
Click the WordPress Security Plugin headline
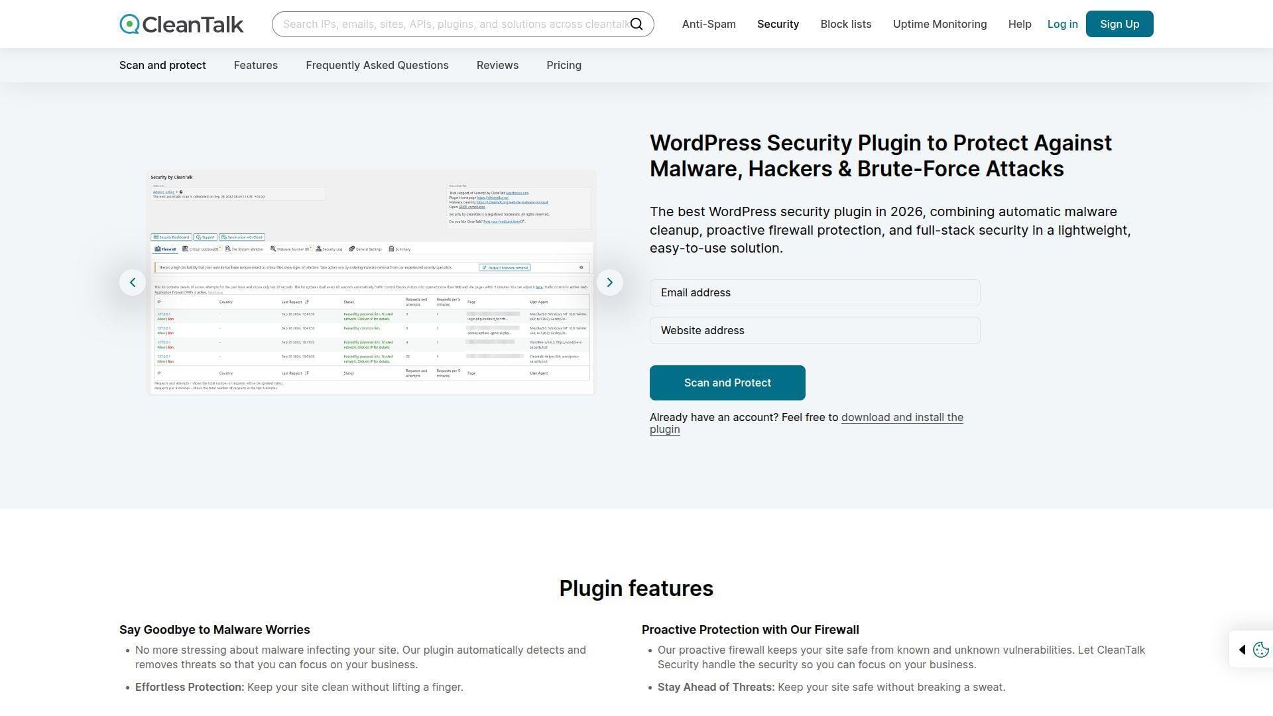coord(880,156)
